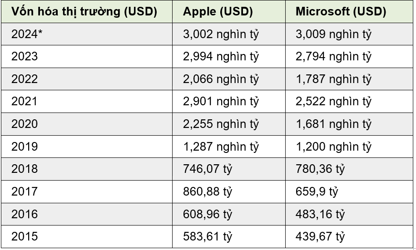Select the "Apple (USD)" column header

click(x=218, y=12)
